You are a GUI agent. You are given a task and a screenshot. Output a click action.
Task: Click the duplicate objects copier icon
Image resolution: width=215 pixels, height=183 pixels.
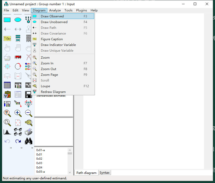coord(7,57)
